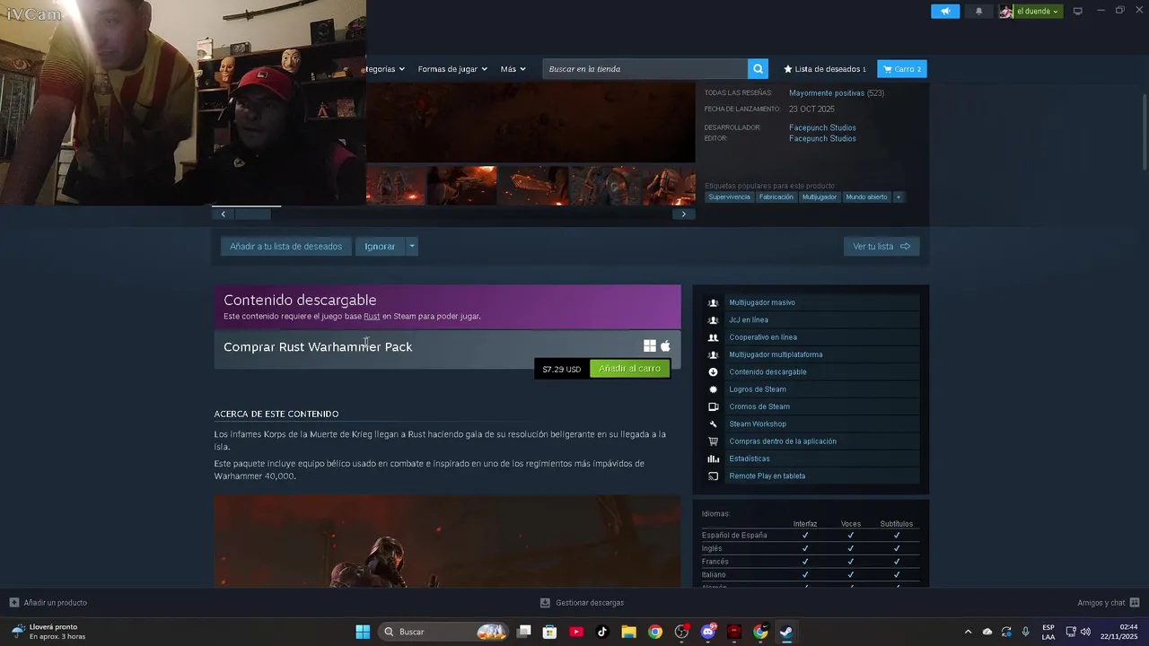The height and width of the screenshot is (646, 1149).
Task: Click 'Ver tu lista' button
Action: (x=881, y=247)
